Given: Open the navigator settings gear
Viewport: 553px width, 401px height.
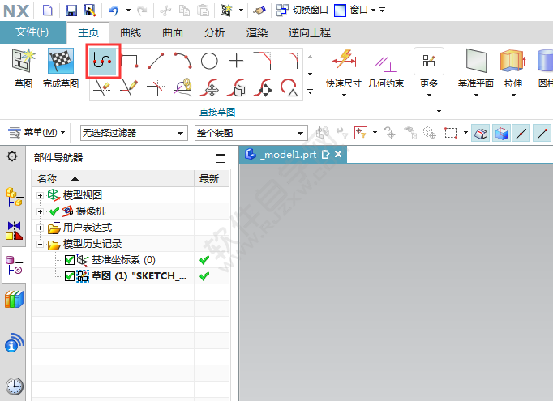Looking at the screenshot, I should pos(12,156).
